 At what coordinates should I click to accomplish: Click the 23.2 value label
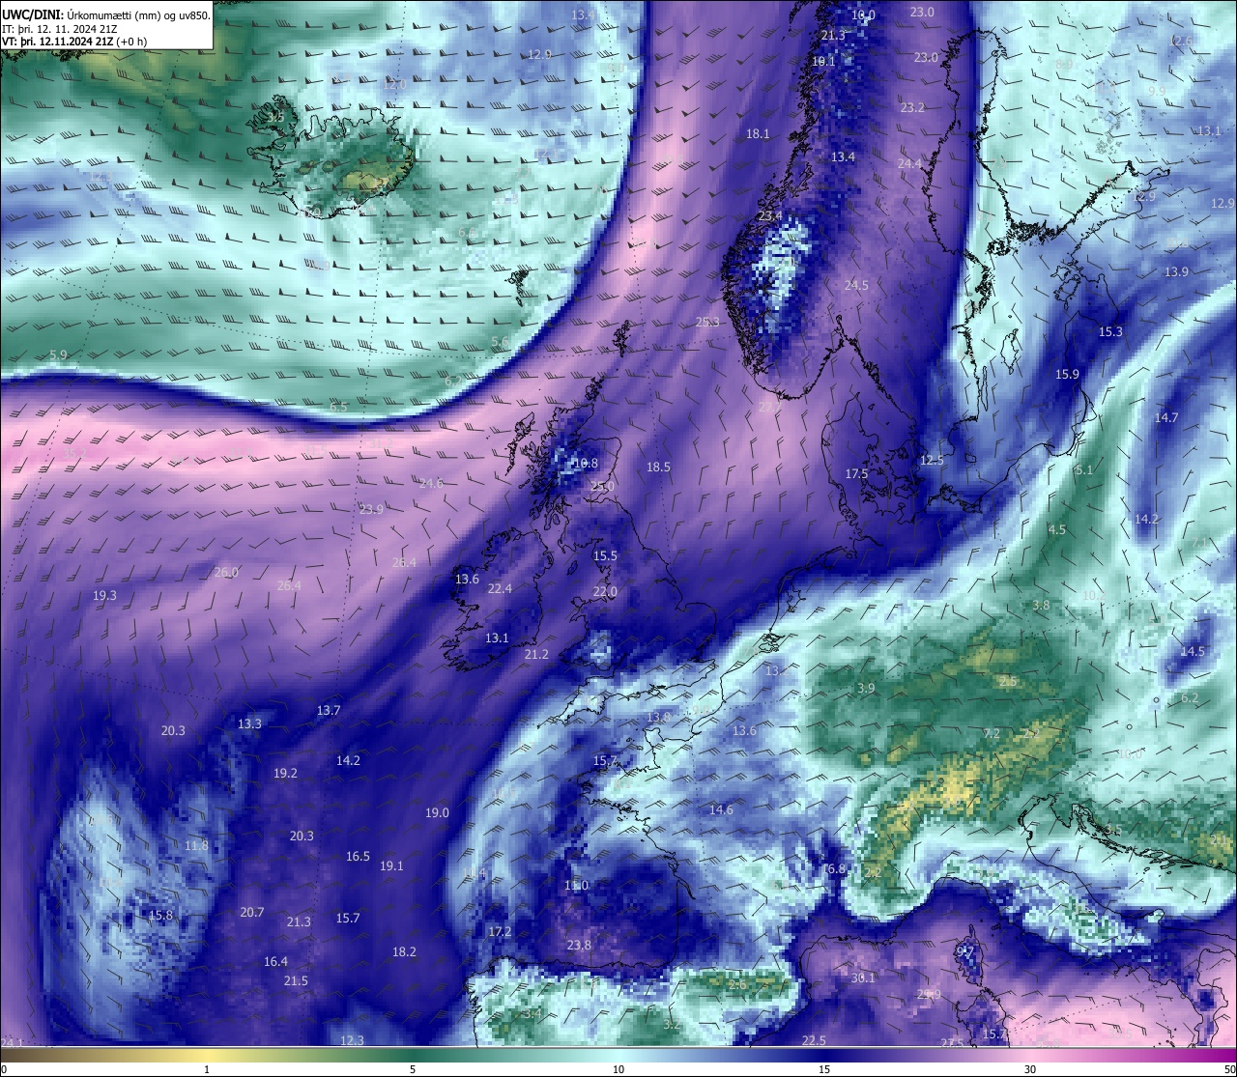(x=912, y=107)
